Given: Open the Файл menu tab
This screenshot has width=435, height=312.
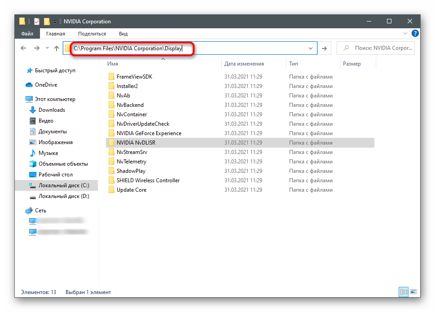Looking at the screenshot, I should 27,34.
